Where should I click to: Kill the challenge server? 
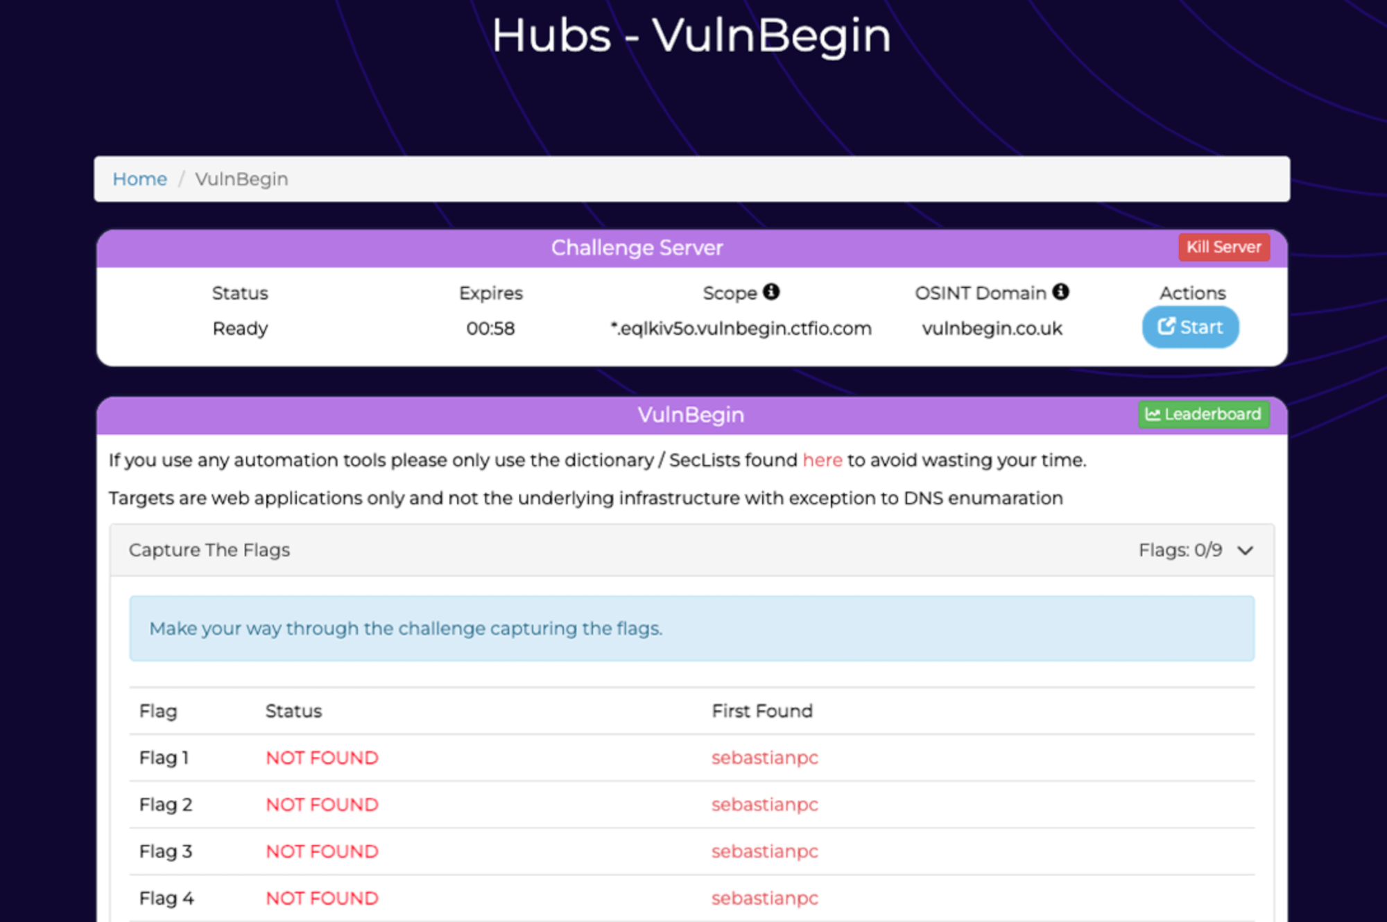tap(1224, 247)
